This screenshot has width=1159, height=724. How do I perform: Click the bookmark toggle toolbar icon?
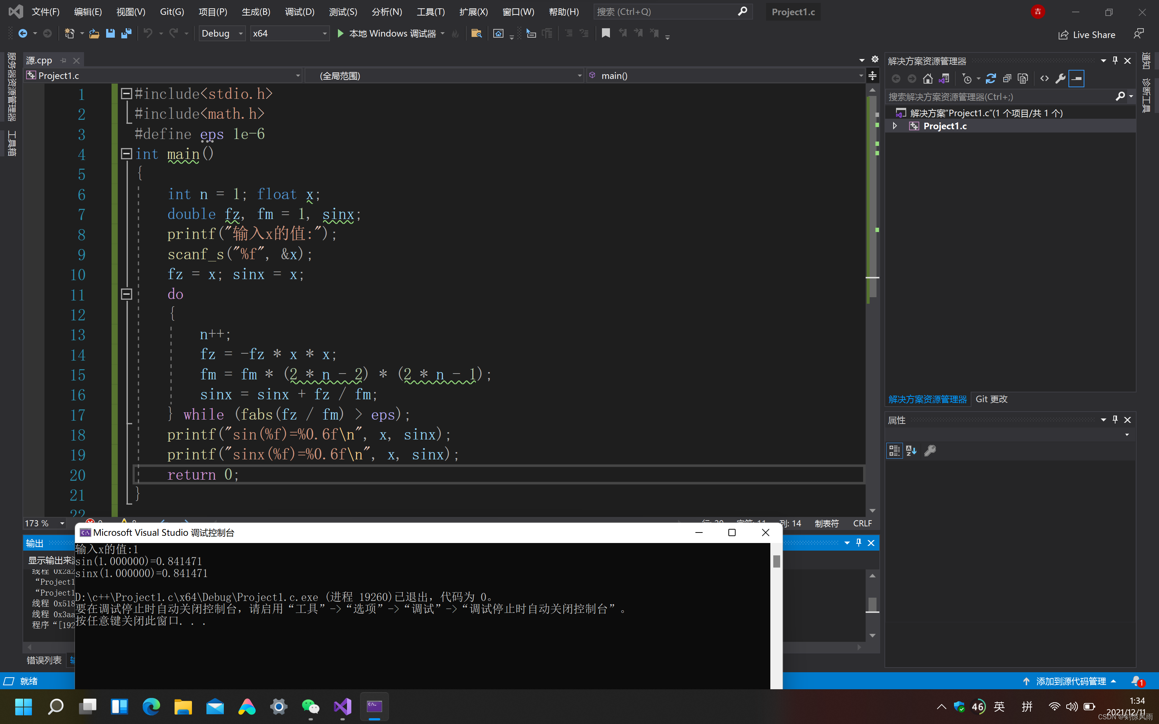[605, 34]
